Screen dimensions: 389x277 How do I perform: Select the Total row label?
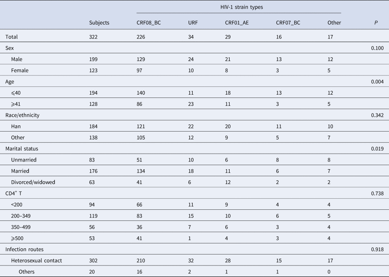[11, 37]
